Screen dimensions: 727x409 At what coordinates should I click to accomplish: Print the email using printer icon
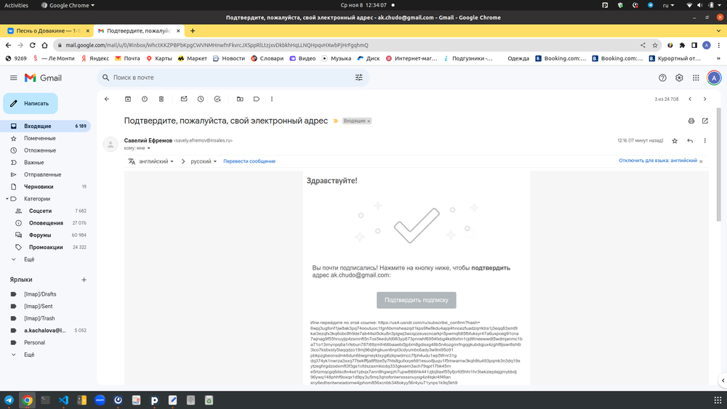(x=691, y=121)
